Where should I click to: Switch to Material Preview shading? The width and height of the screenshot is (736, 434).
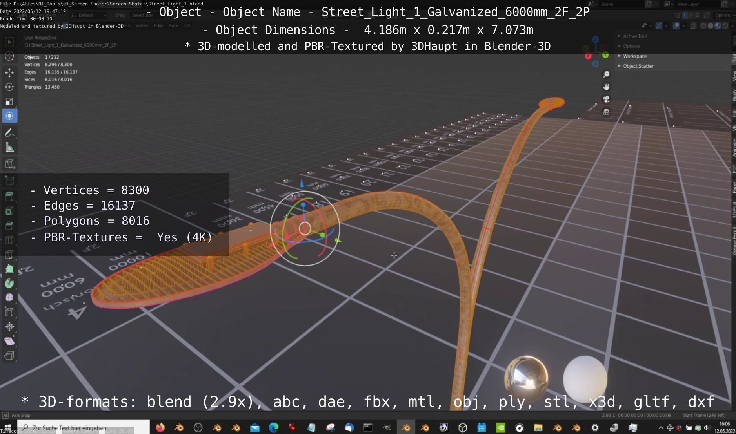point(718,26)
